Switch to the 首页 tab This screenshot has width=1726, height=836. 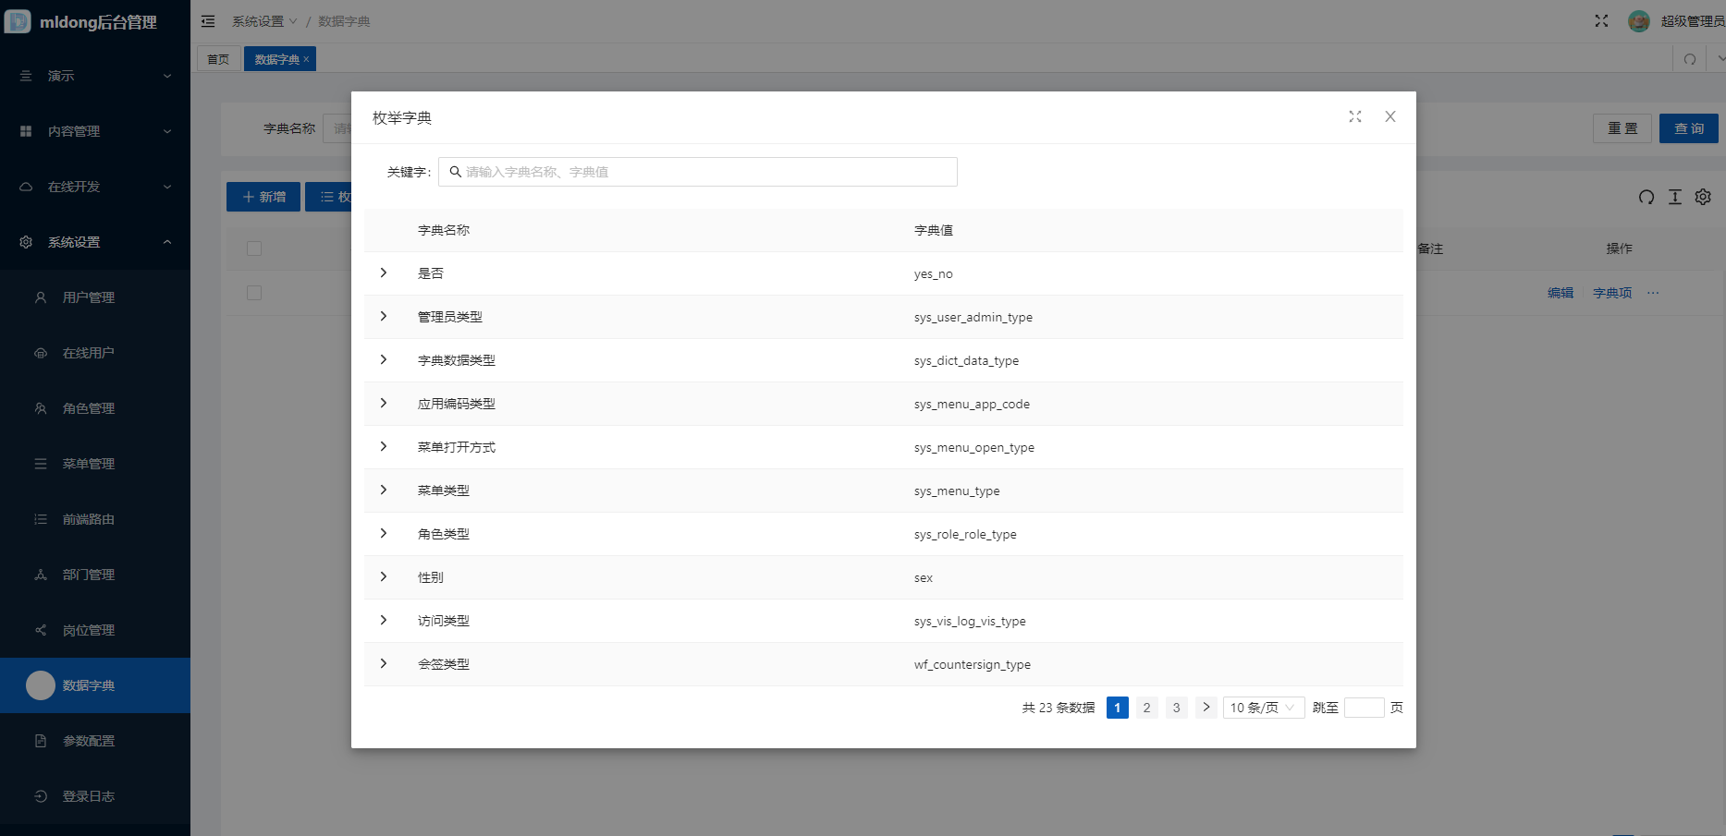[218, 59]
